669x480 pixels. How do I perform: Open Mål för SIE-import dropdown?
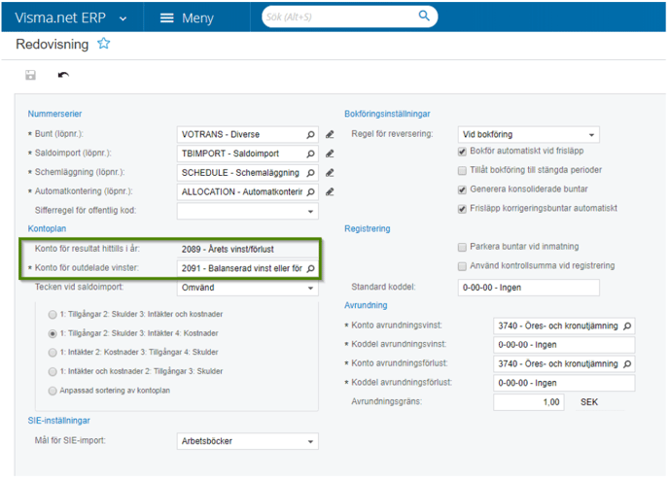coord(247,441)
